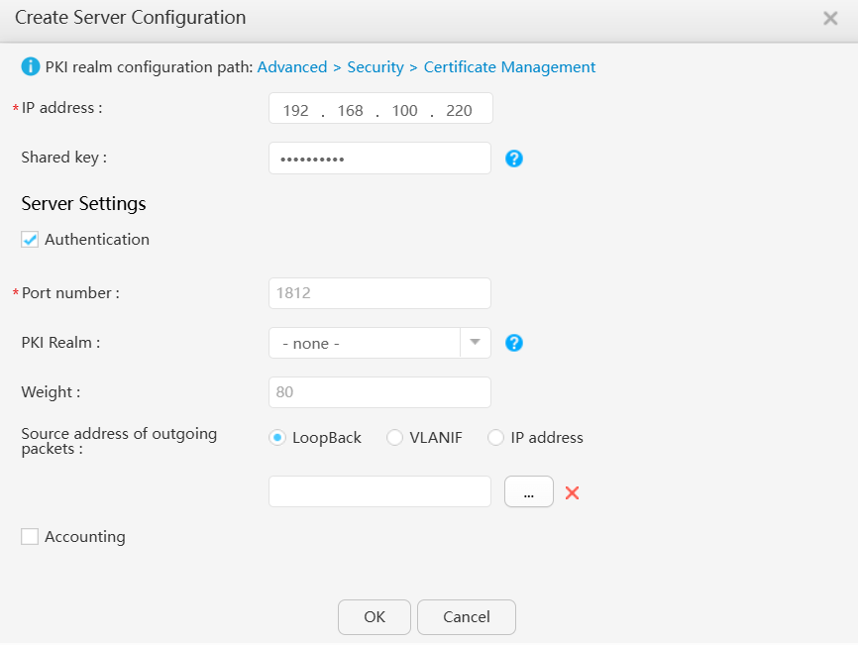Enable the Accounting checkbox
Screen dimensions: 858x645
[30, 537]
